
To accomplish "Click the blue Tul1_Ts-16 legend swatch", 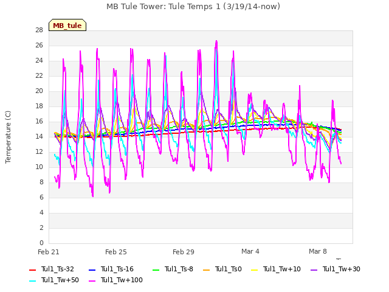I will point(92,270).
